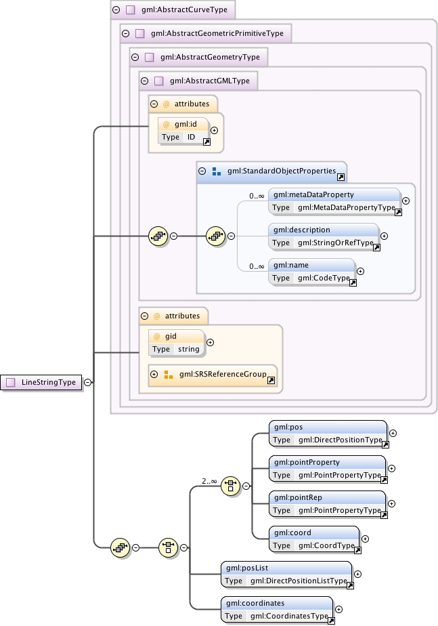
Task: Follow gml:pointProperty's PointPropertyType reference arrow
Action: coord(384,480)
